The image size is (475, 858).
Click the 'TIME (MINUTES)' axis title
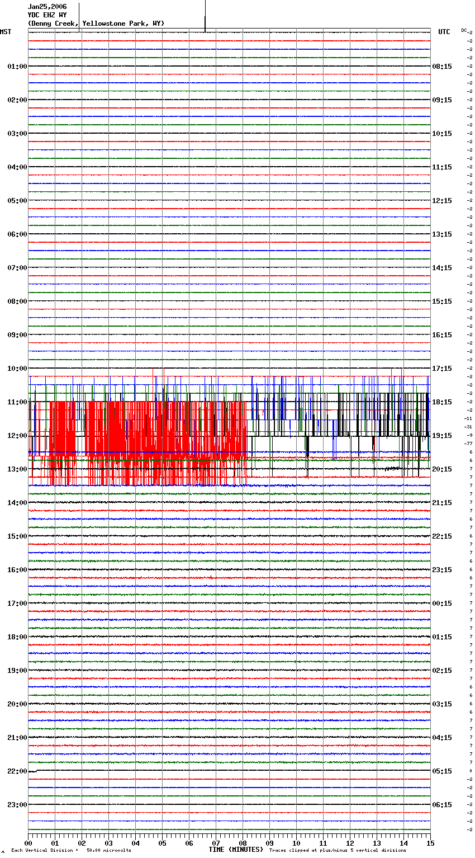click(235, 850)
